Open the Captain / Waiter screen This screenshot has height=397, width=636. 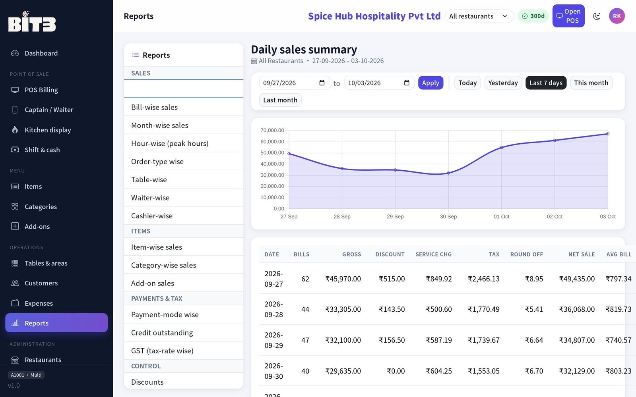tap(56, 110)
